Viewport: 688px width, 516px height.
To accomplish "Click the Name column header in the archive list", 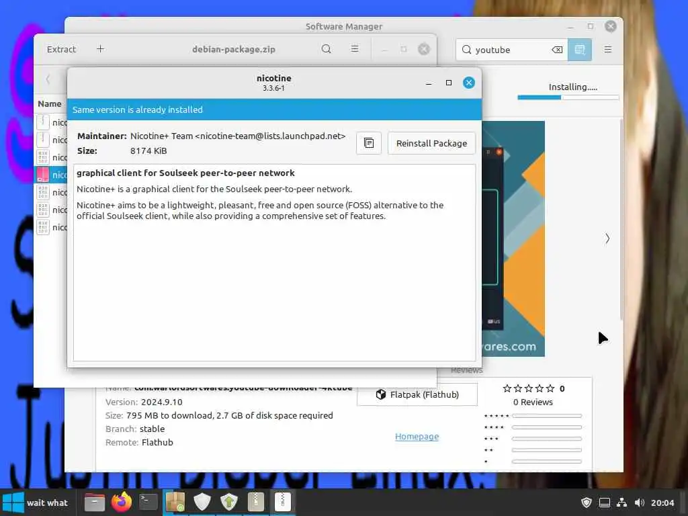I will pos(50,104).
